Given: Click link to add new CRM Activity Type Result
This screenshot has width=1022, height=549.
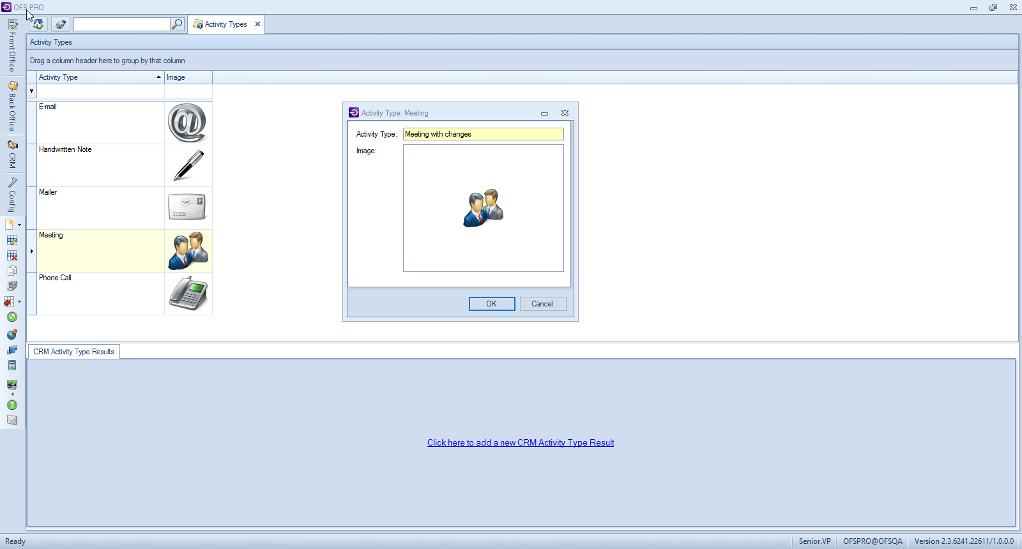Looking at the screenshot, I should coord(521,442).
